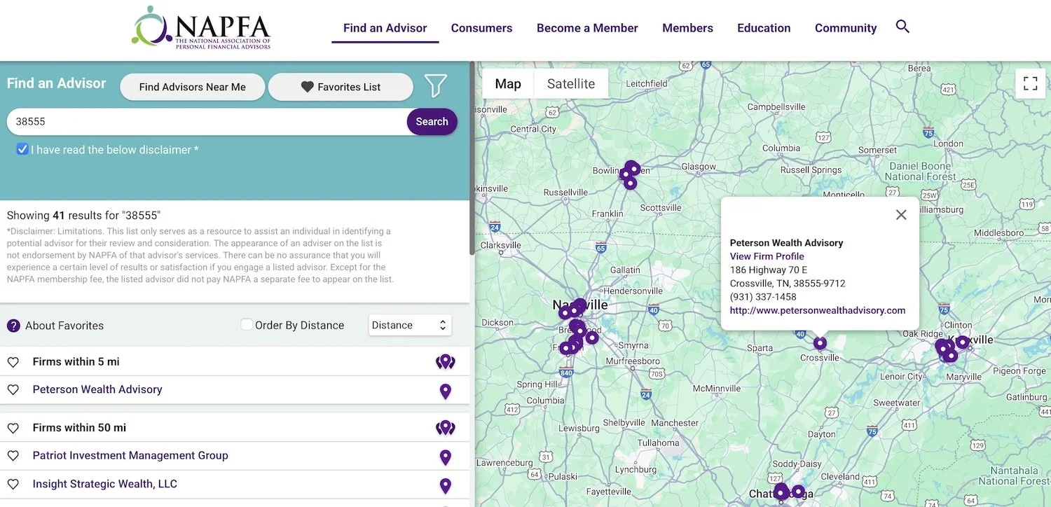This screenshot has height=507, width=1051.
Task: Close the Peterson Wealth Advisory info popup
Action: (x=901, y=215)
